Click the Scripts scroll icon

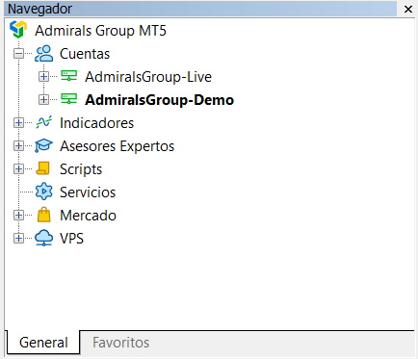[43, 168]
